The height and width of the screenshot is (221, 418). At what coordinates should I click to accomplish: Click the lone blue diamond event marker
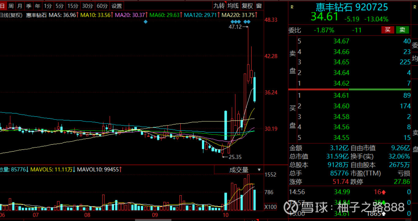point(146,22)
